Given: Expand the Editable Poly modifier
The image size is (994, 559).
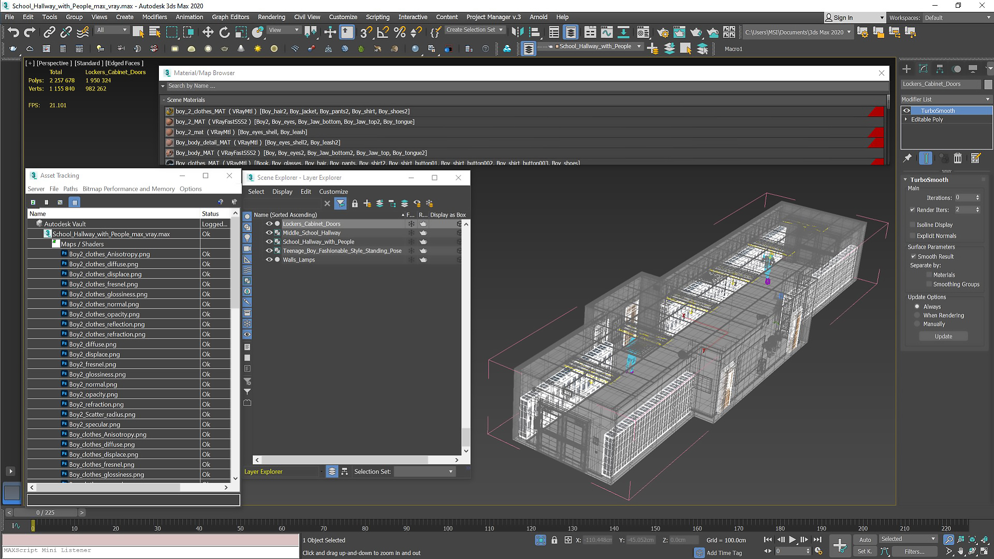Looking at the screenshot, I should 906,120.
